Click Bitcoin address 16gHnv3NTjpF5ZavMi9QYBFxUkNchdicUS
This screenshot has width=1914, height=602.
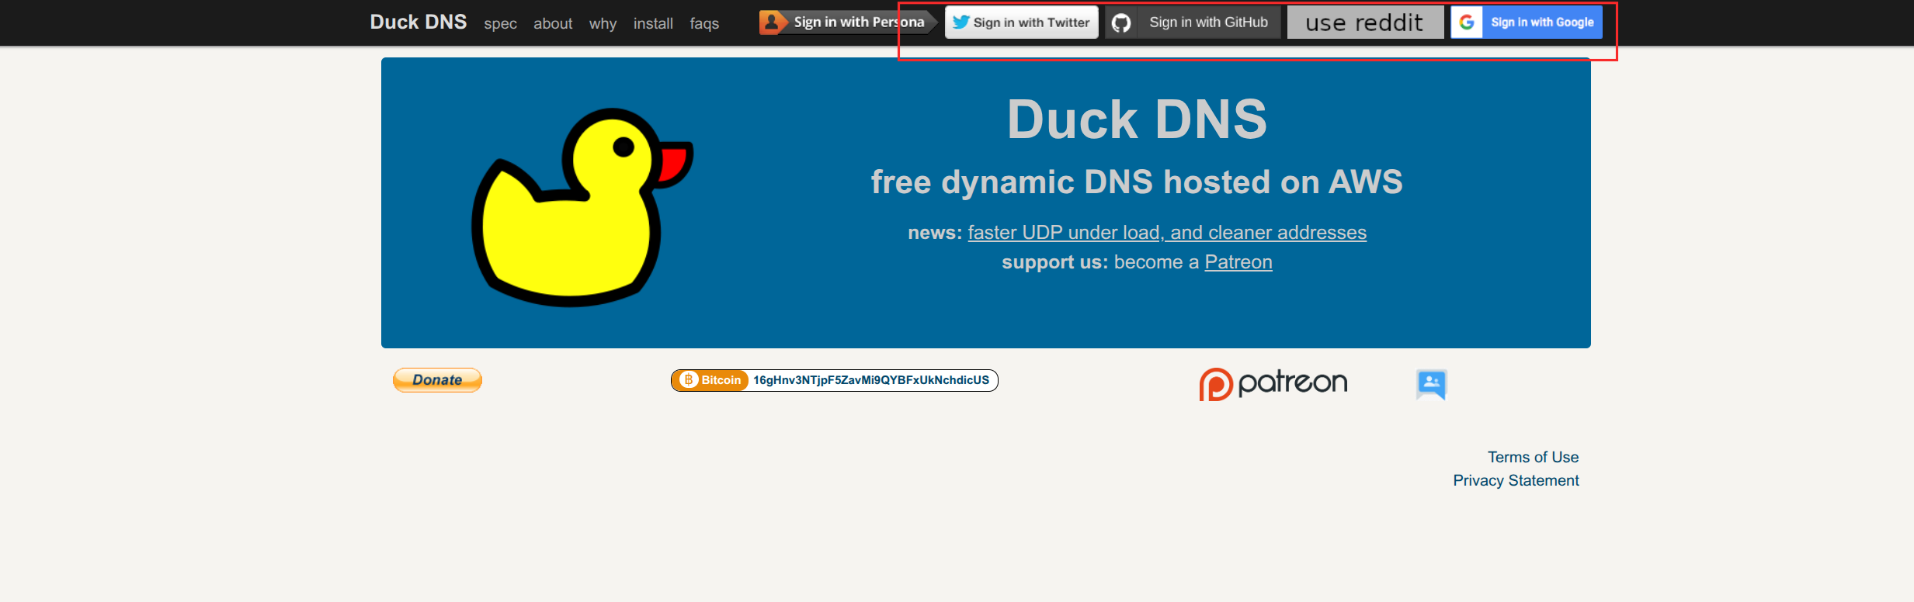coord(871,380)
